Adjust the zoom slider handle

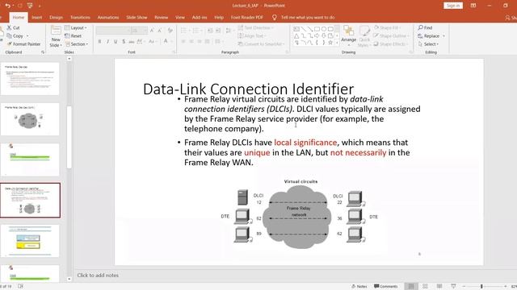pyautogui.click(x=481, y=287)
